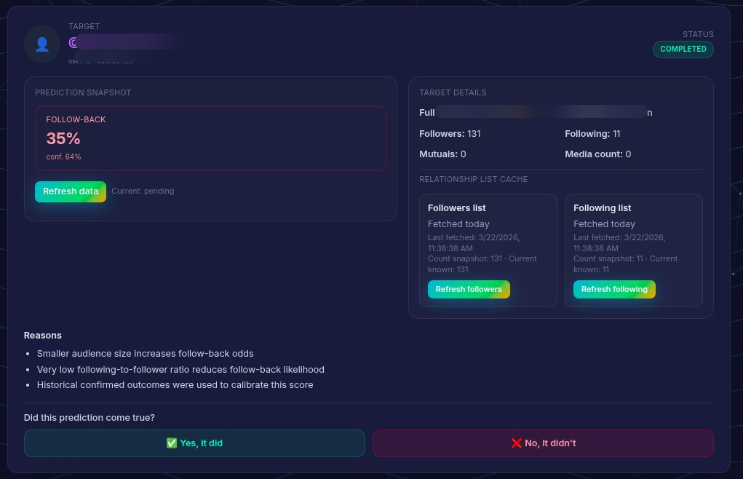
Task: Click the blurred target username
Action: [124, 43]
